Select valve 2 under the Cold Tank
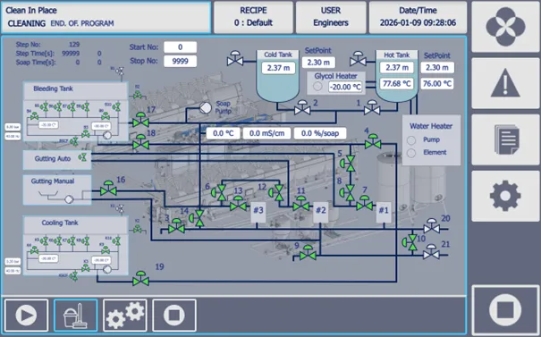This screenshot has width=541, height=337. coord(302,107)
